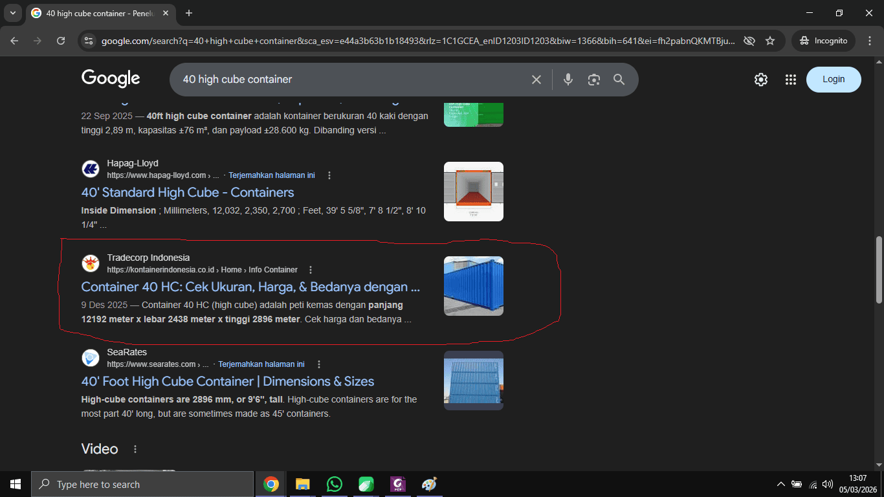Show hidden system tray icons
884x497 pixels.
coord(781,484)
